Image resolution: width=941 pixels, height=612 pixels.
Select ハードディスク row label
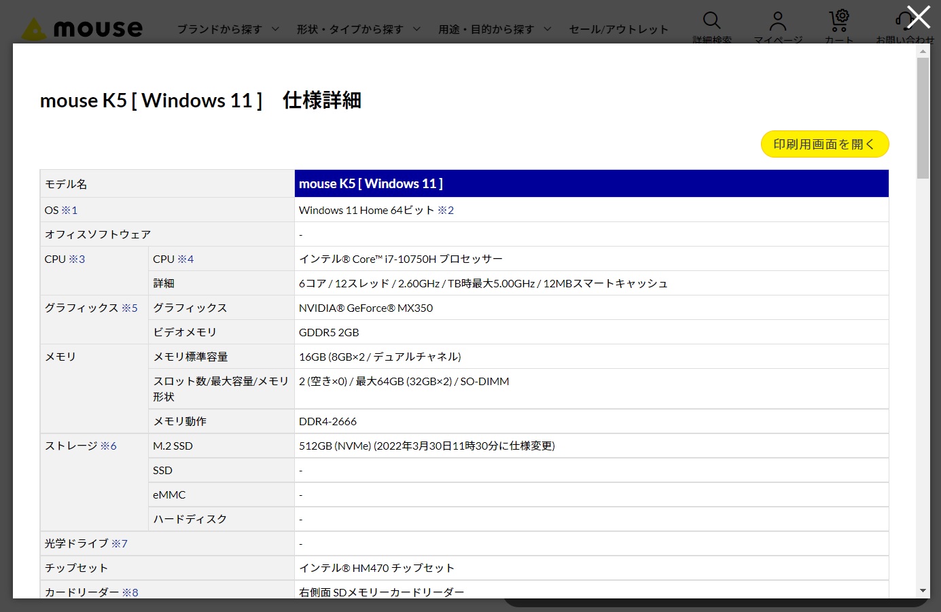tap(190, 519)
